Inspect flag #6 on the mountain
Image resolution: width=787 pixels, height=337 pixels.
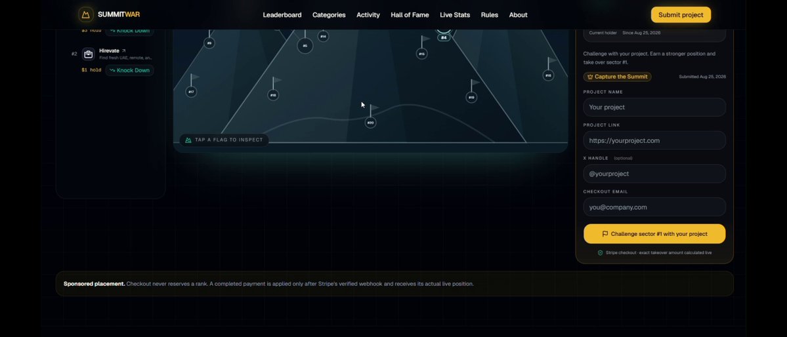click(305, 46)
